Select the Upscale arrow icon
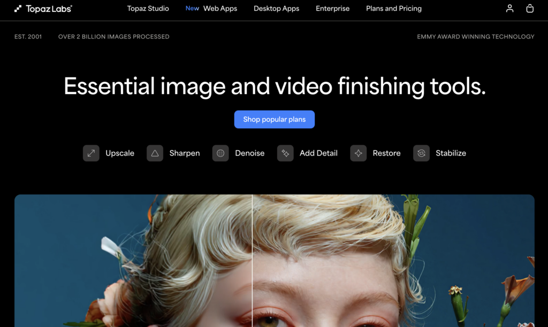The height and width of the screenshot is (327, 548). pos(91,153)
